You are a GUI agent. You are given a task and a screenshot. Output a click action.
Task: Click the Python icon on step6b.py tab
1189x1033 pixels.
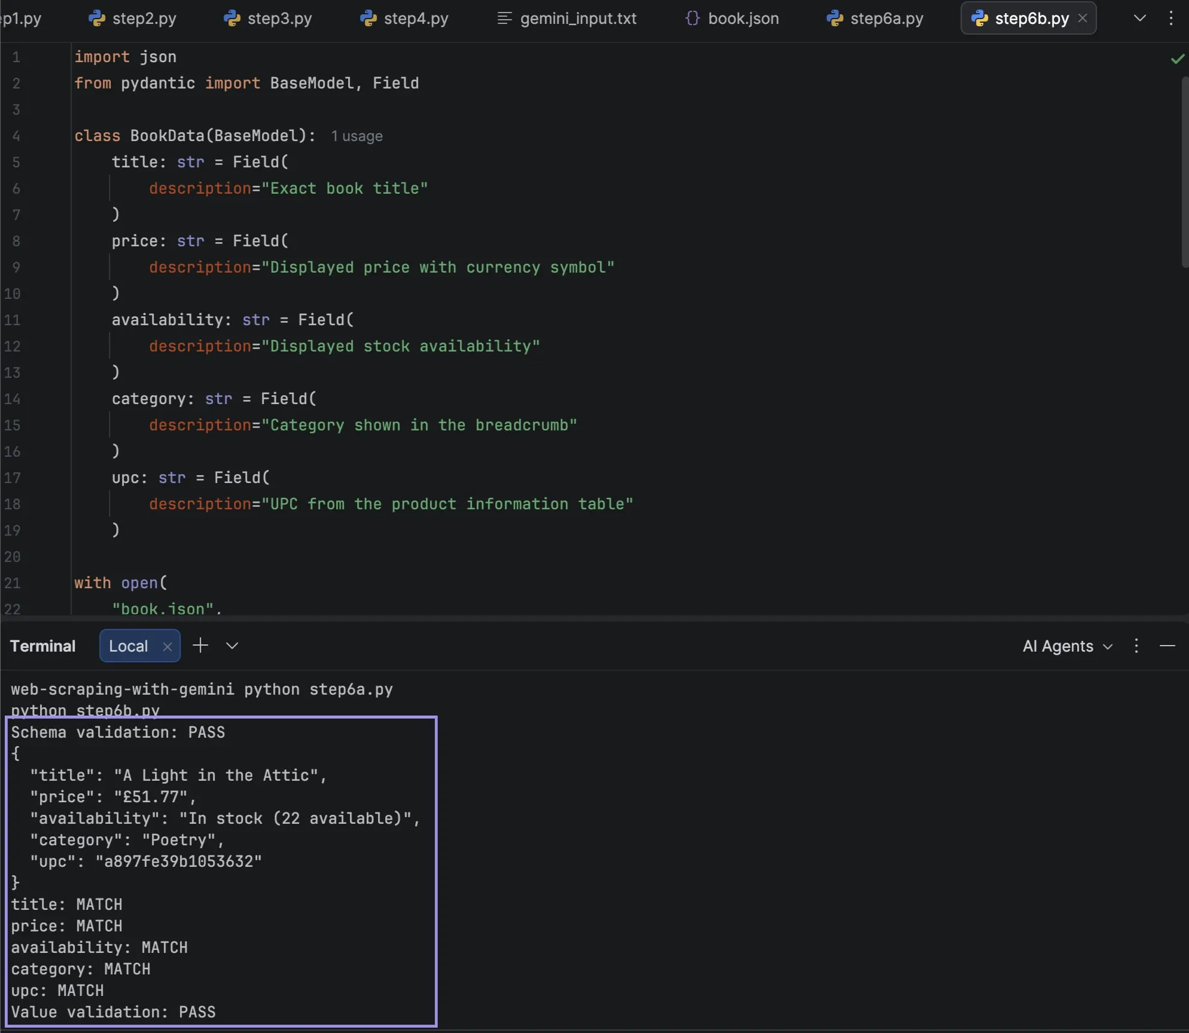(979, 19)
